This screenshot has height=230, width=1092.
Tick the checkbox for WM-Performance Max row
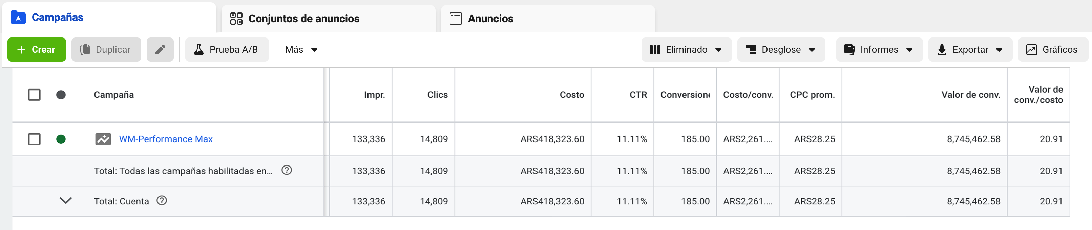[x=34, y=139]
